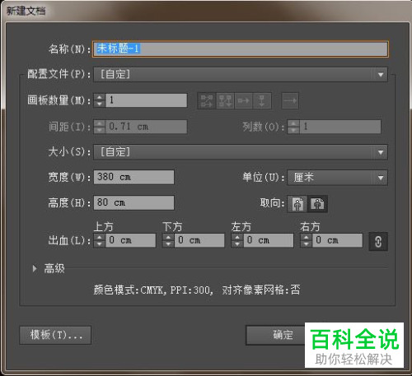Choose portrait orientation icon
The image size is (412, 376).
297,204
